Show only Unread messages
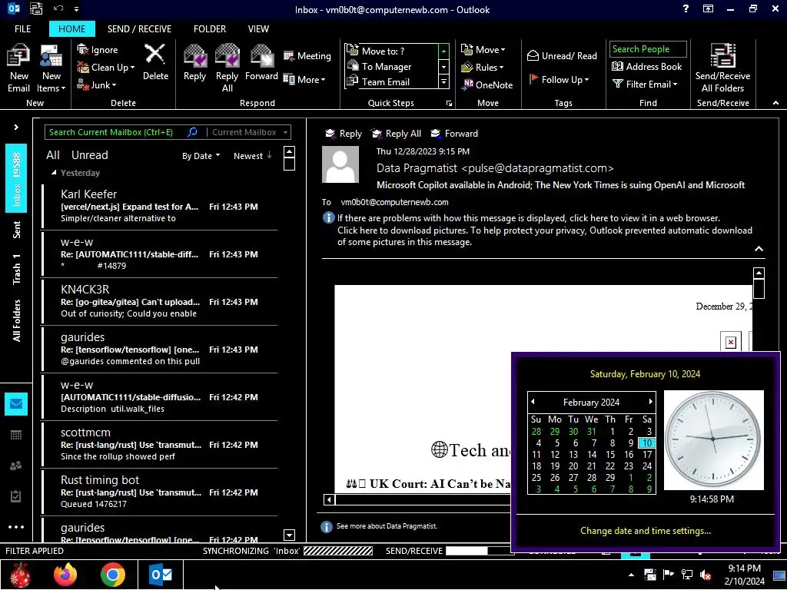This screenshot has width=787, height=590. [x=89, y=155]
